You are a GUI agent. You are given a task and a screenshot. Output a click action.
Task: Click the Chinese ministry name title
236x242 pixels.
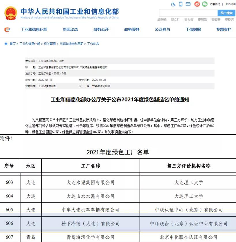tap(70, 11)
